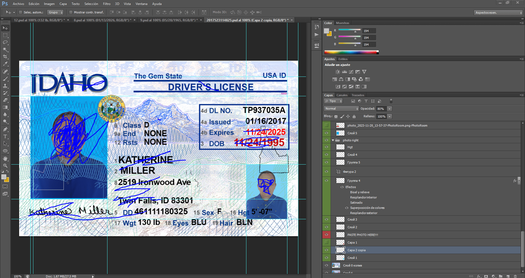The width and height of the screenshot is (525, 278).
Task: Select the Zoom tool in the toolbar
Action: coord(5,166)
